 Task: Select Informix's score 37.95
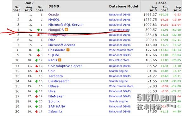[152, 112]
